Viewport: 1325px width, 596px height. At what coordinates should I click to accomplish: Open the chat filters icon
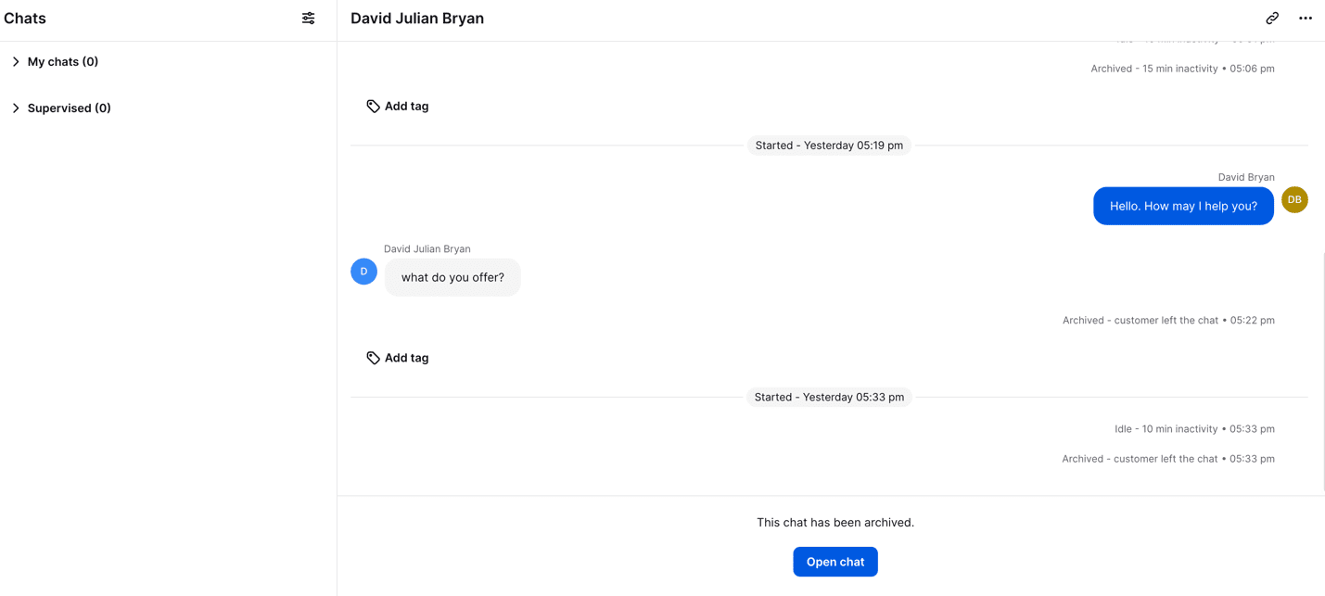pyautogui.click(x=308, y=18)
